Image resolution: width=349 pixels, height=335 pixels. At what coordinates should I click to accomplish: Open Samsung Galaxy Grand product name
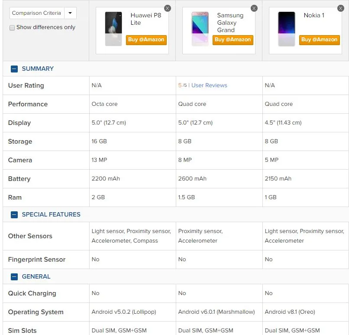click(230, 23)
